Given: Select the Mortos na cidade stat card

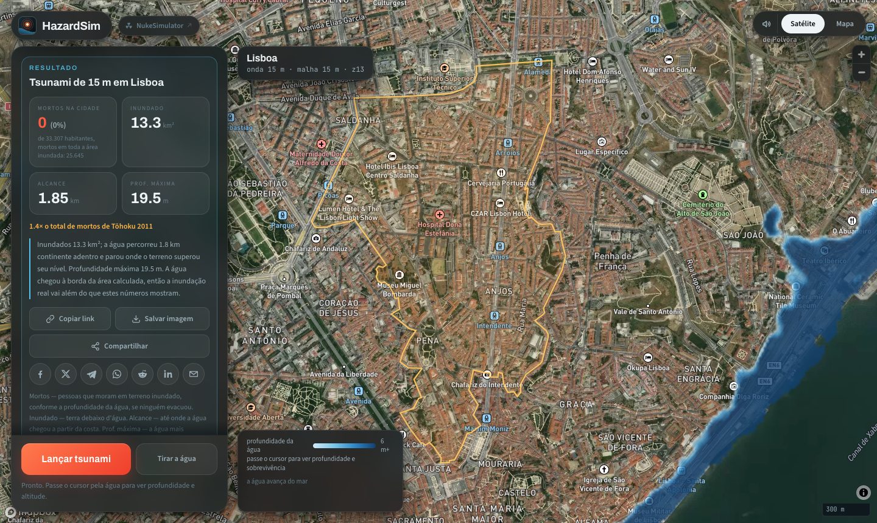Looking at the screenshot, I should (x=73, y=132).
